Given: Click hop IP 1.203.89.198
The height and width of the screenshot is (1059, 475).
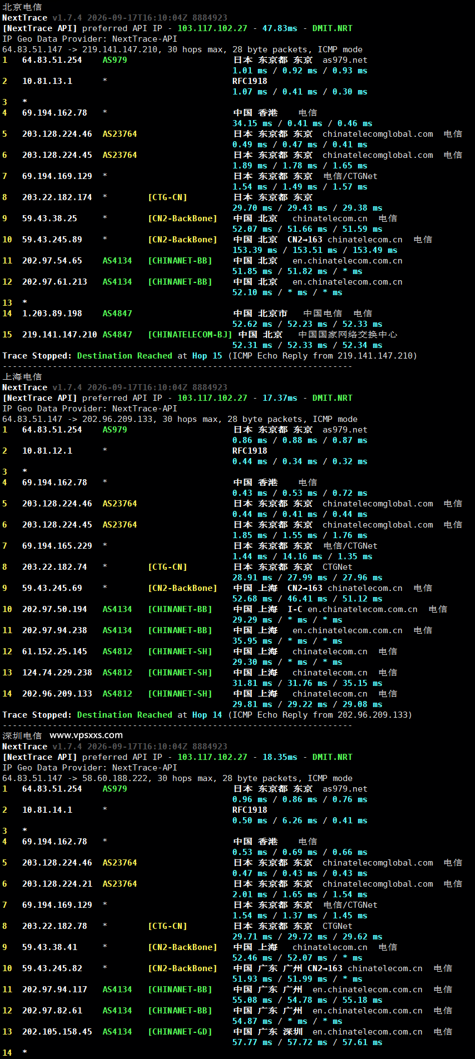Looking at the screenshot, I should pos(52,314).
